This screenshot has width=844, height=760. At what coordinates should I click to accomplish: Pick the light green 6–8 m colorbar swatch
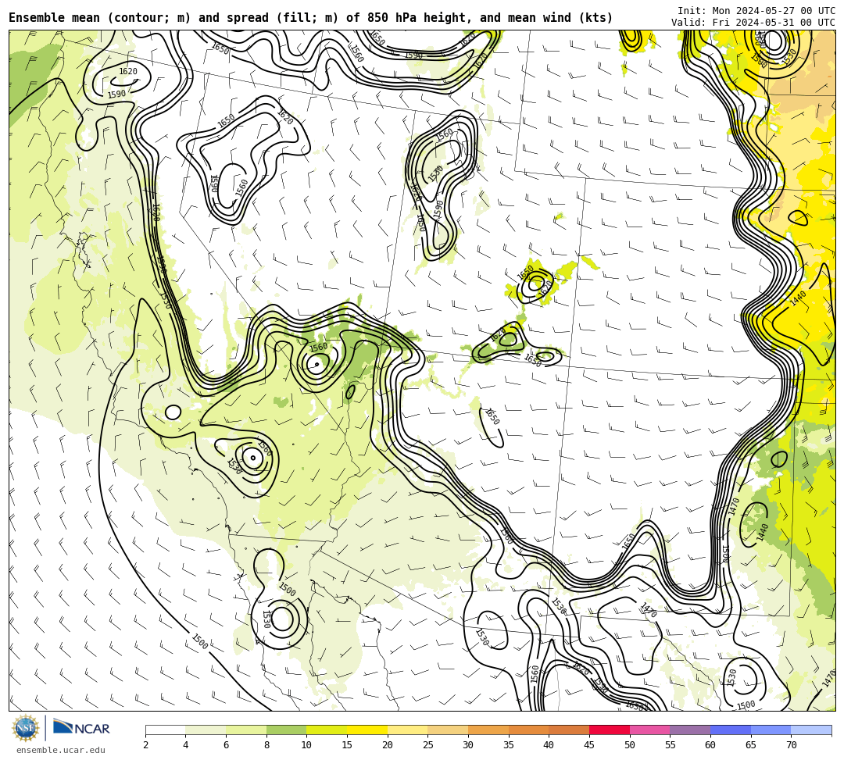(246, 730)
